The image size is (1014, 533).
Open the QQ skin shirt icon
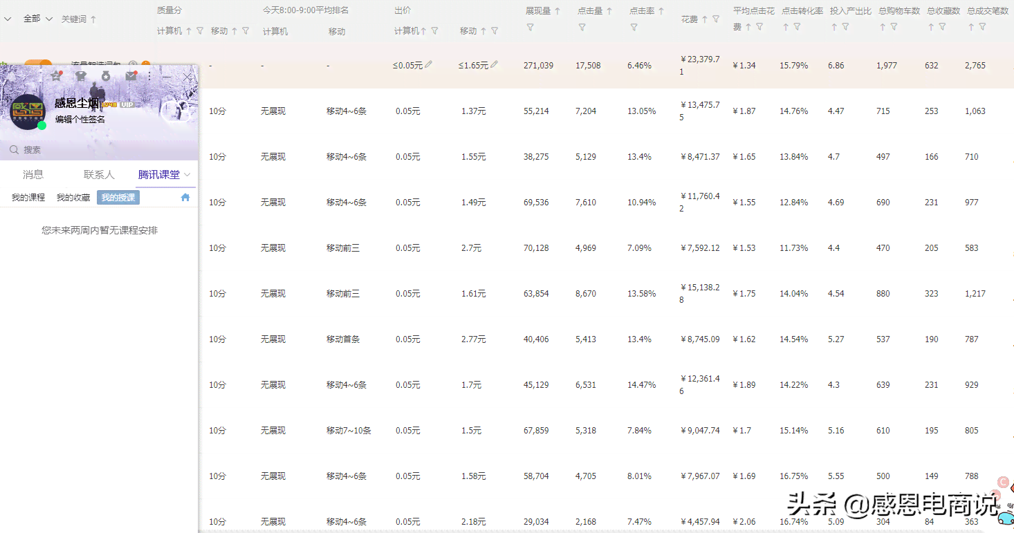click(81, 76)
